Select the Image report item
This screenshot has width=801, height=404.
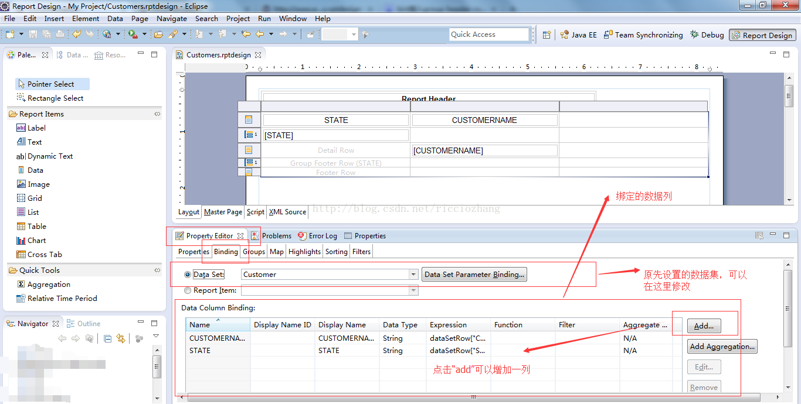click(x=33, y=184)
